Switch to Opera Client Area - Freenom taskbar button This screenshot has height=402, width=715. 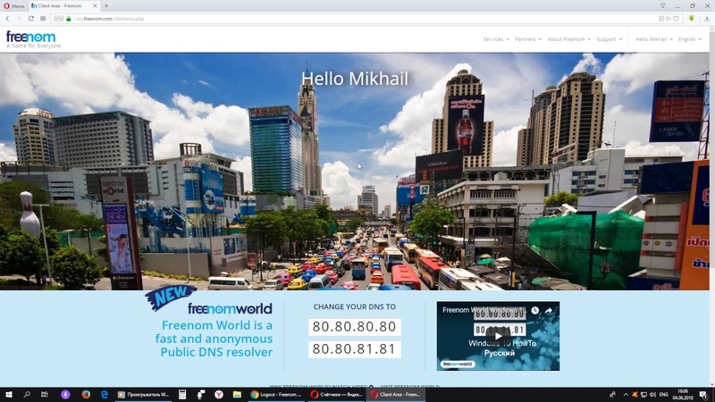396,395
